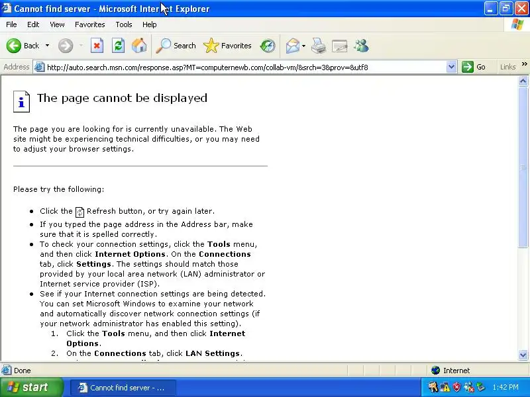530x397 pixels.
Task: Click the Internet zone globe in status bar
Action: point(435,371)
